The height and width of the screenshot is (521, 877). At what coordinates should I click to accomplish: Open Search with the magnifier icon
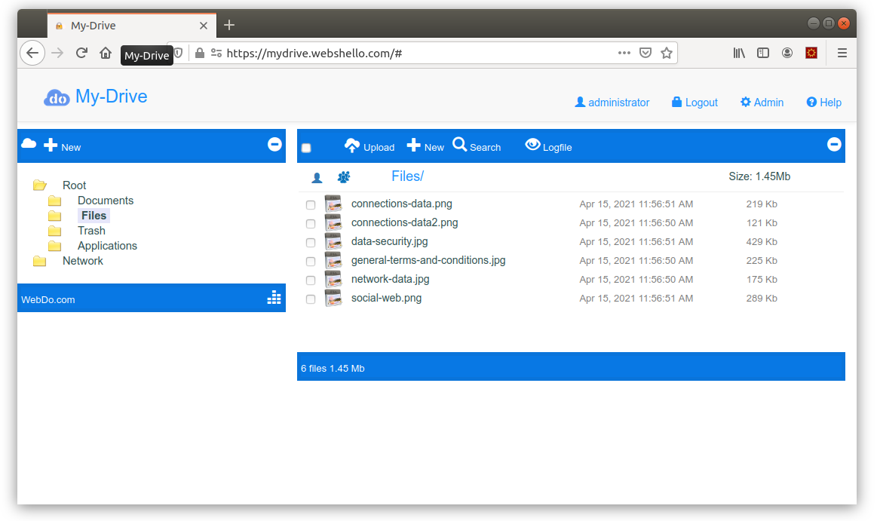click(460, 145)
